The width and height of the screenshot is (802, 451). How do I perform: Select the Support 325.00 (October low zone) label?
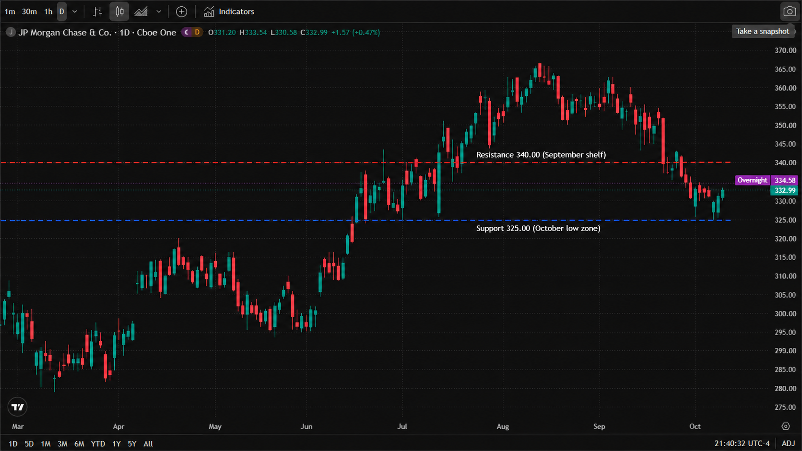(x=538, y=228)
